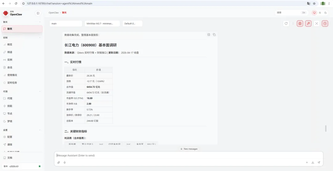Open the MiniMax-M2.7 model dropdown
333x171 pixels.
coord(102,23)
